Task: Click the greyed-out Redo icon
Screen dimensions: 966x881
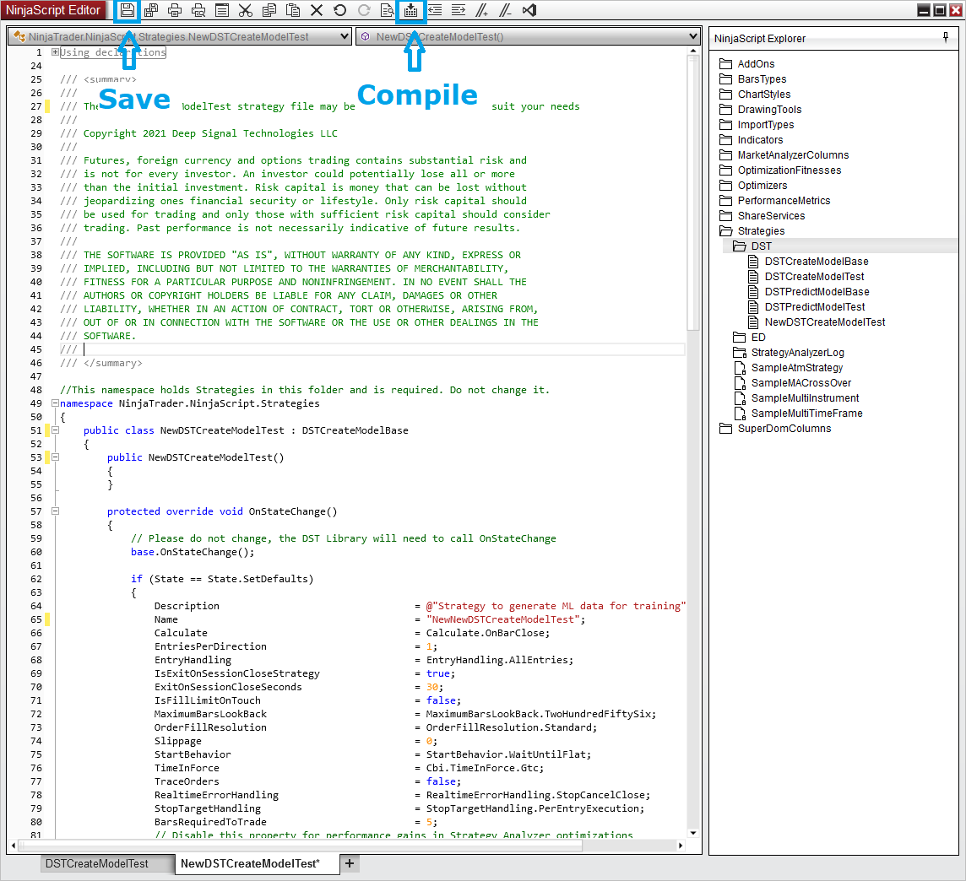Action: pyautogui.click(x=364, y=10)
